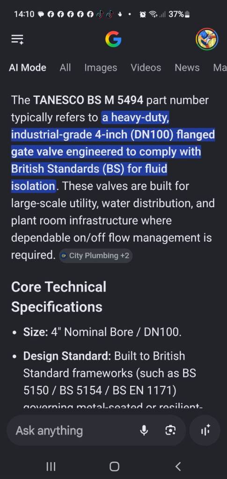Open the City Plumbing +2 sources chip

(95, 256)
